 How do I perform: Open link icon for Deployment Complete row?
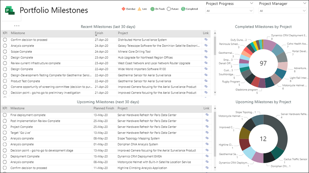pyautogui.click(x=207, y=156)
